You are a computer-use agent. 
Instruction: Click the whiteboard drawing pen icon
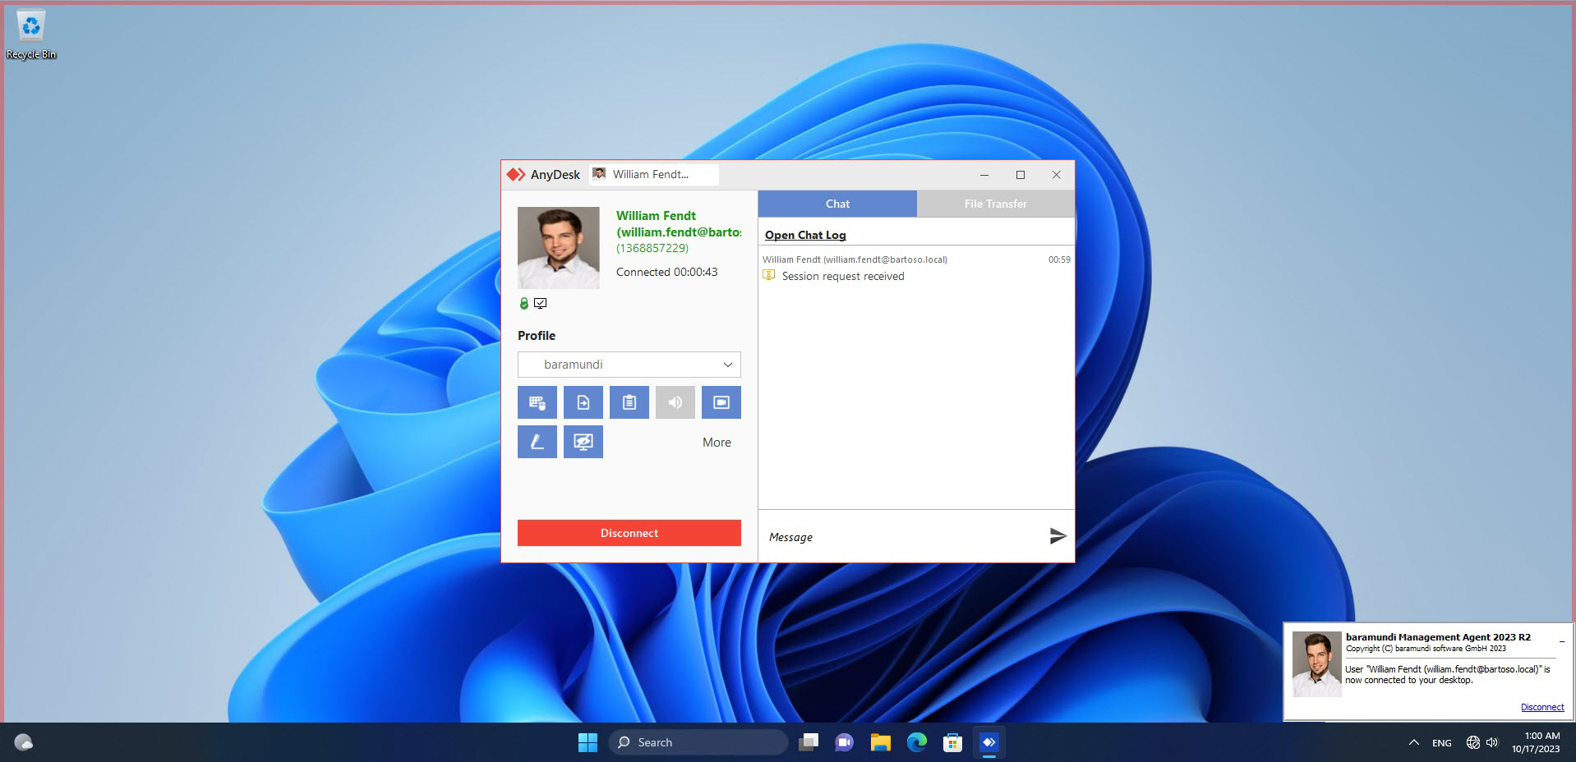(x=537, y=442)
